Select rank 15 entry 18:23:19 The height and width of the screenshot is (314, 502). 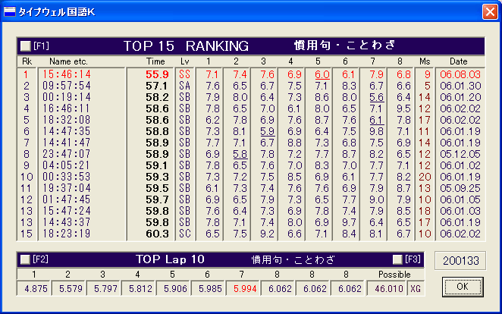[x=67, y=234]
